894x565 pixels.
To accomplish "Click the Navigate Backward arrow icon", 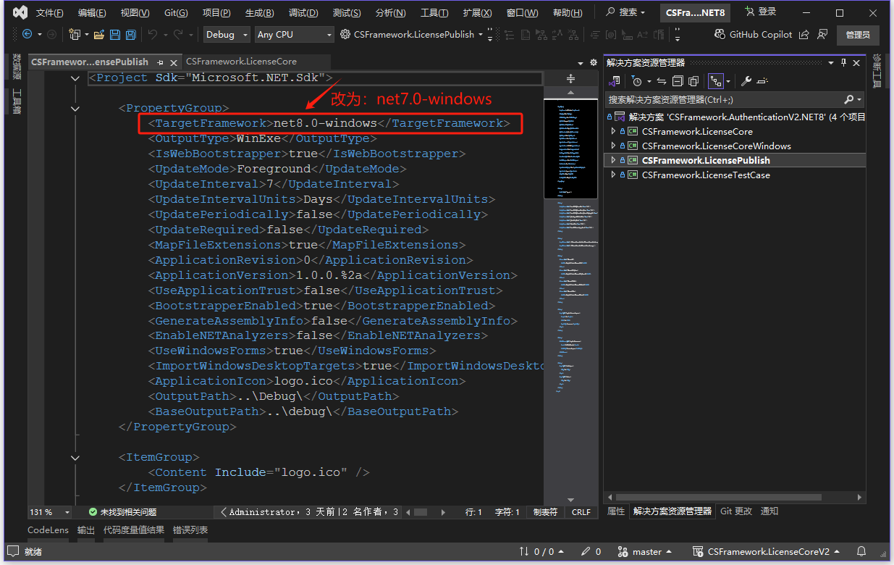I will point(28,34).
